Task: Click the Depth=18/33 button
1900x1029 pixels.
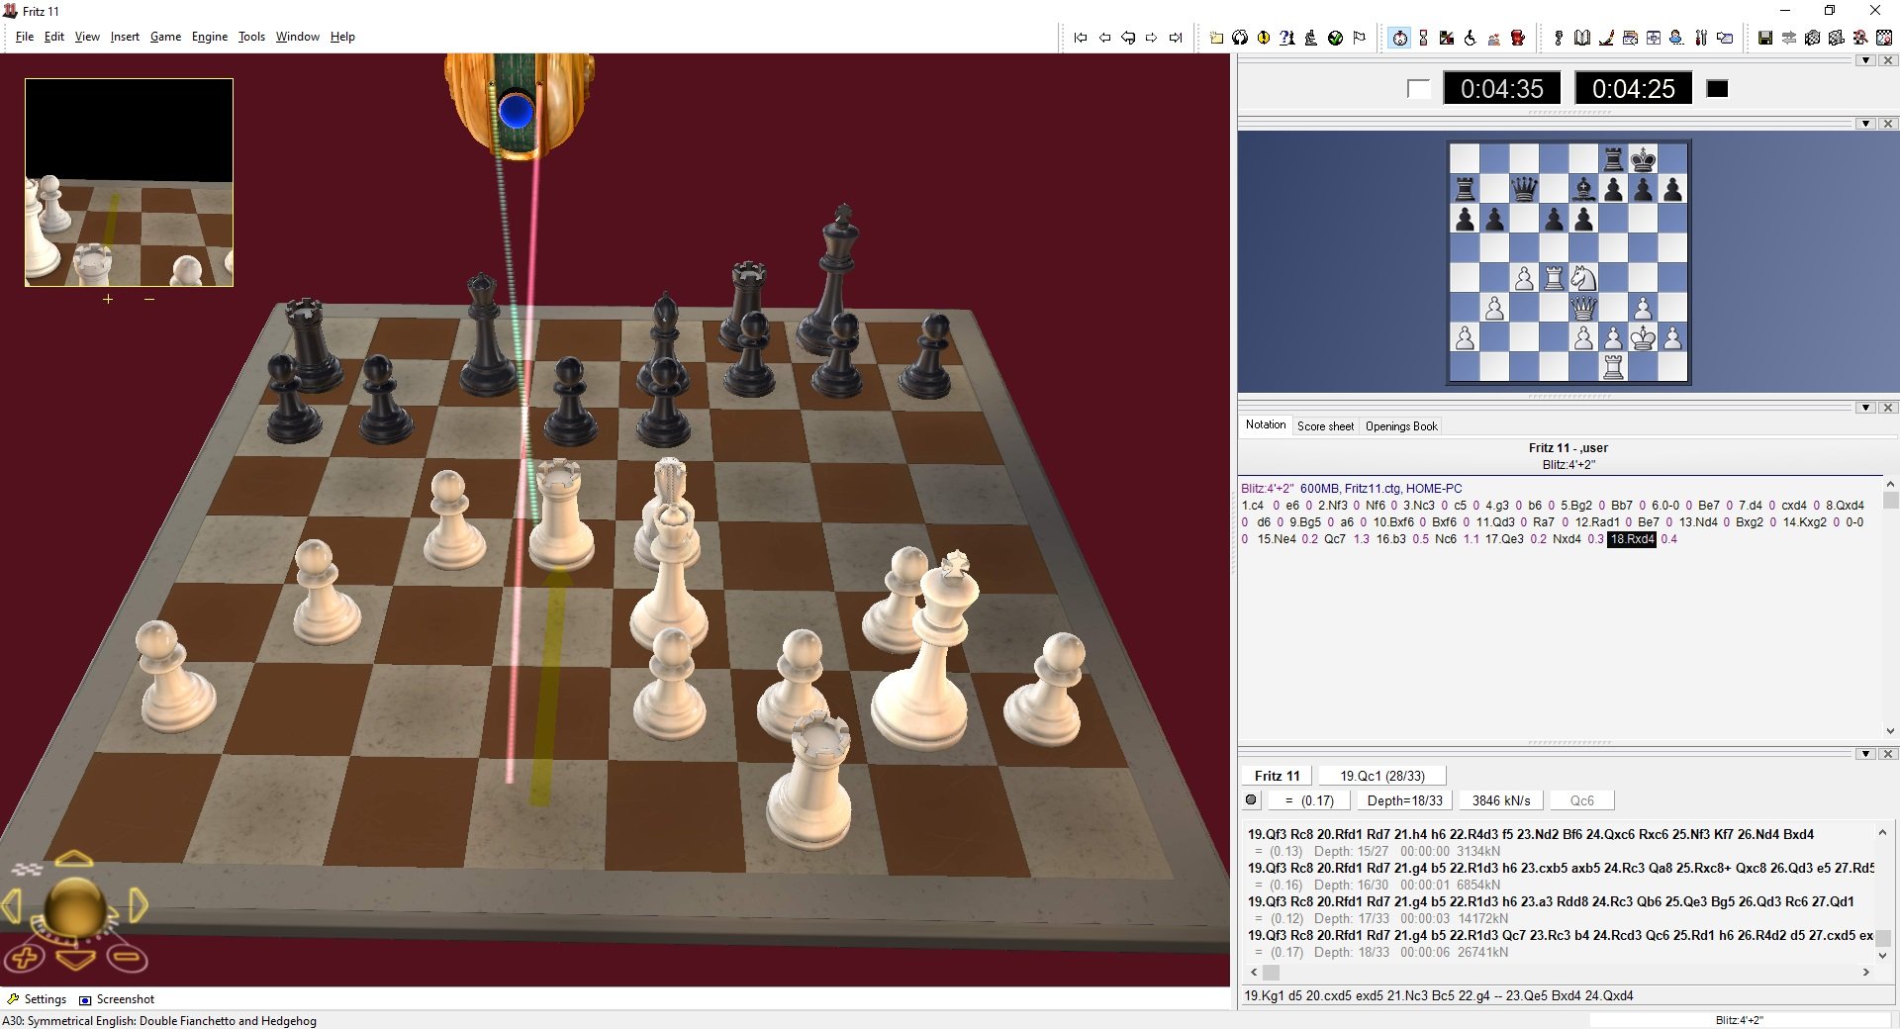Action: pos(1404,800)
